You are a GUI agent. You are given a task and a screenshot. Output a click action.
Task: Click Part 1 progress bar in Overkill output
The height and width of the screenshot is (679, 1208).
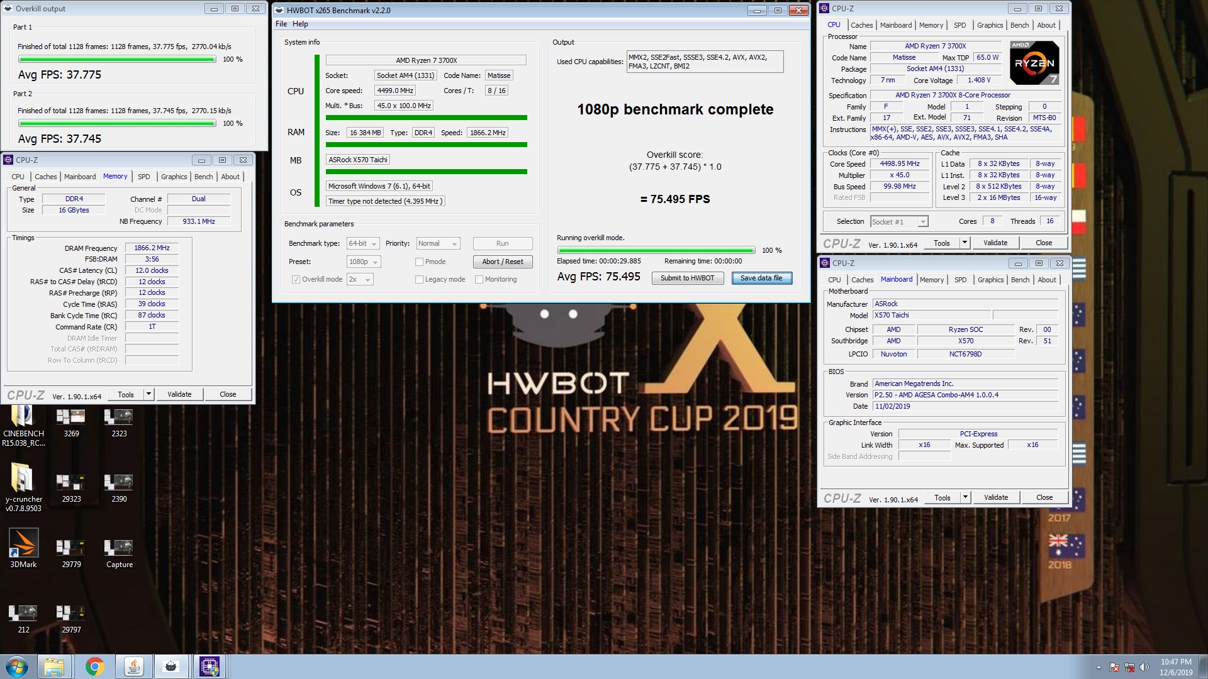click(x=117, y=59)
